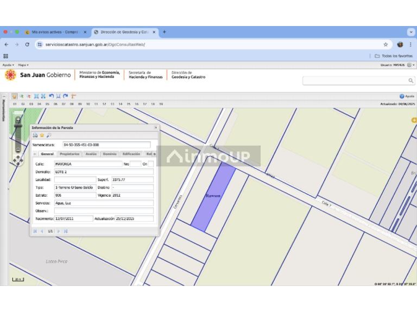417x312 pixels.
Task: Expand the Herramientas side panel
Action: coord(4,96)
